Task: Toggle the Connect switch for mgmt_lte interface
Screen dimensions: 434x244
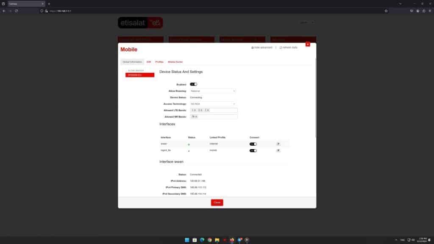Action: (x=253, y=151)
